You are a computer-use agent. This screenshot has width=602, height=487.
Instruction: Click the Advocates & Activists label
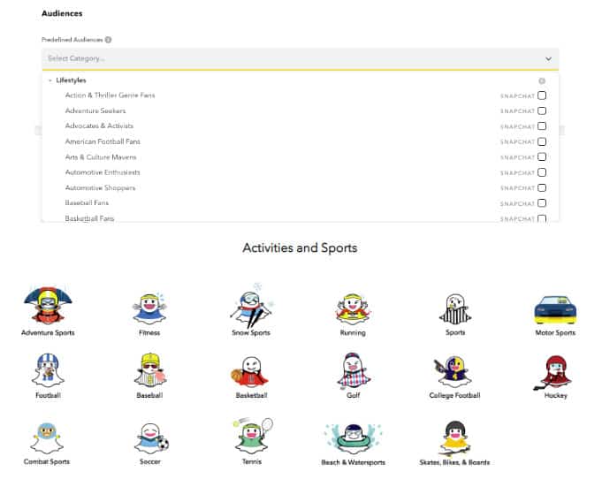99,126
